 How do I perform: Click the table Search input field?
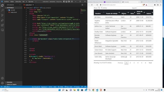click(x=145, y=8)
